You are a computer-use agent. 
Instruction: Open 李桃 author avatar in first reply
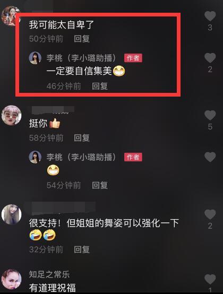[x=35, y=58]
